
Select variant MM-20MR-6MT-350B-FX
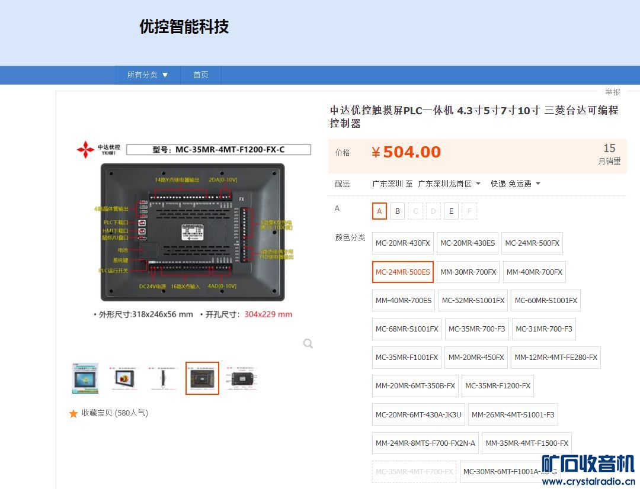tap(415, 386)
